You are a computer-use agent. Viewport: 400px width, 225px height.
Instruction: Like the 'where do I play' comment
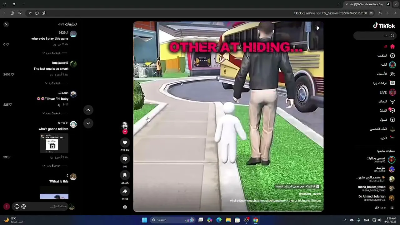pos(7,44)
